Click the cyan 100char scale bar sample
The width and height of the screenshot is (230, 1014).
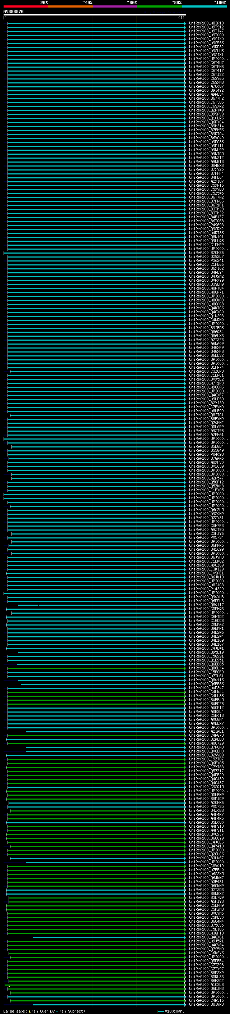click(x=160, y=1011)
